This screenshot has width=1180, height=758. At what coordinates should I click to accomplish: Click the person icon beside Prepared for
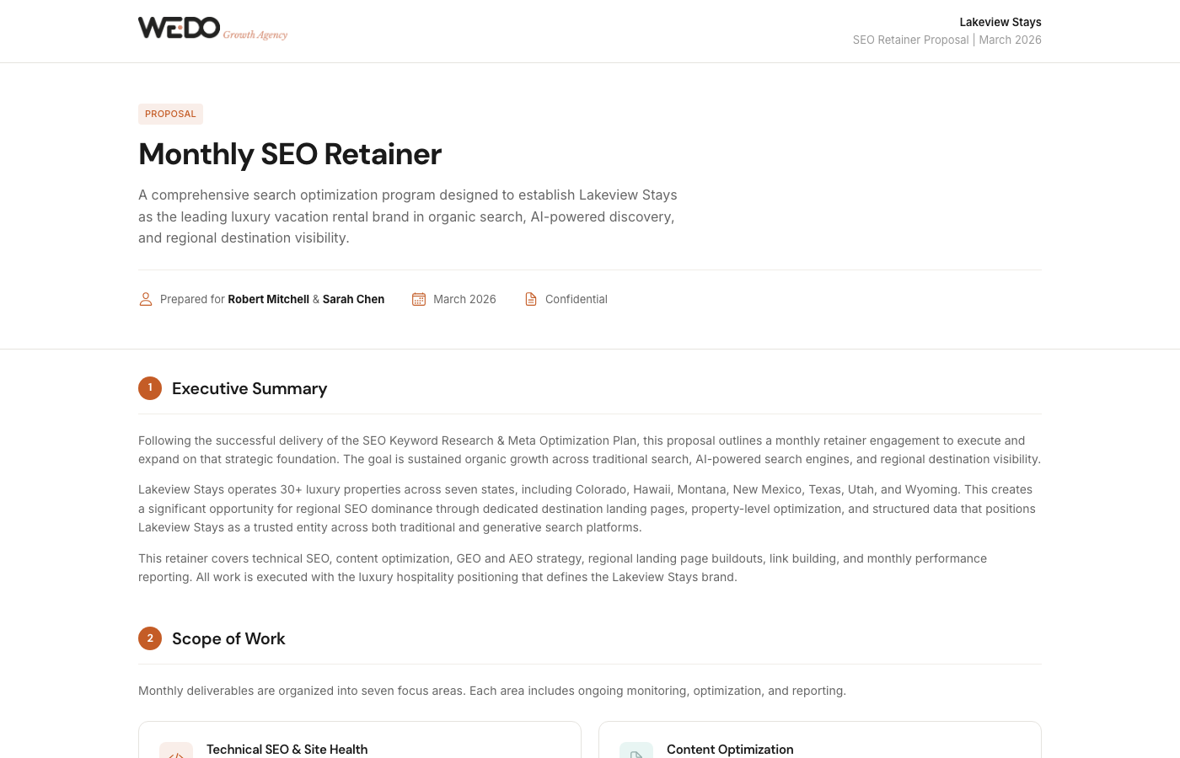146,299
